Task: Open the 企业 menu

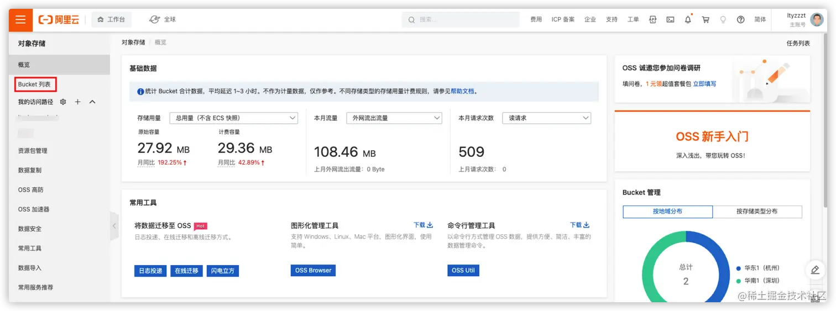Action: point(590,19)
